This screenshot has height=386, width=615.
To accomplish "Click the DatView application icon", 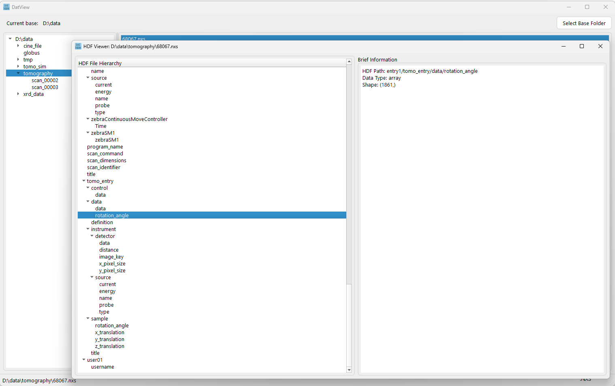I will 6,7.
